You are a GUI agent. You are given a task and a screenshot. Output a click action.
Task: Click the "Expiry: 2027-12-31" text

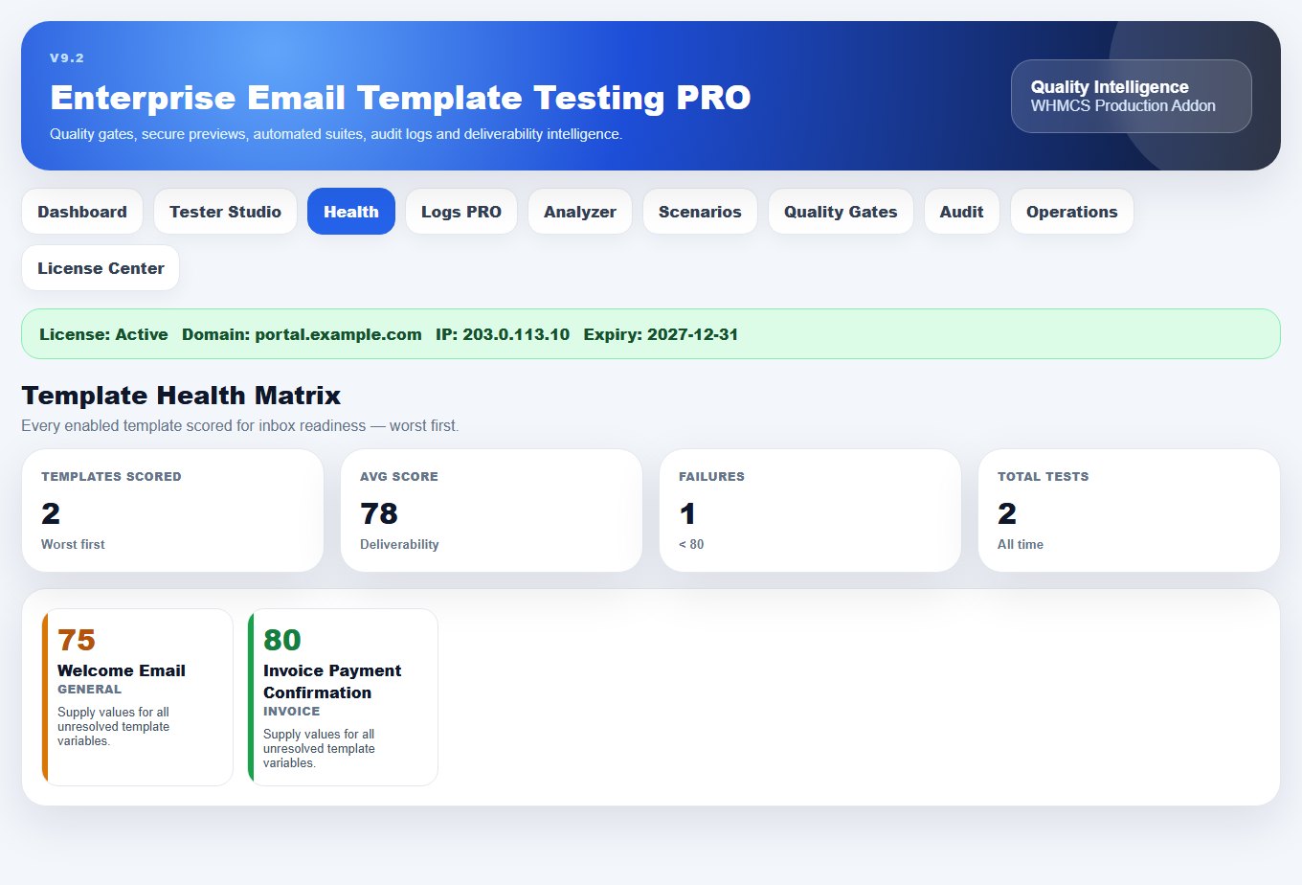pyautogui.click(x=661, y=334)
